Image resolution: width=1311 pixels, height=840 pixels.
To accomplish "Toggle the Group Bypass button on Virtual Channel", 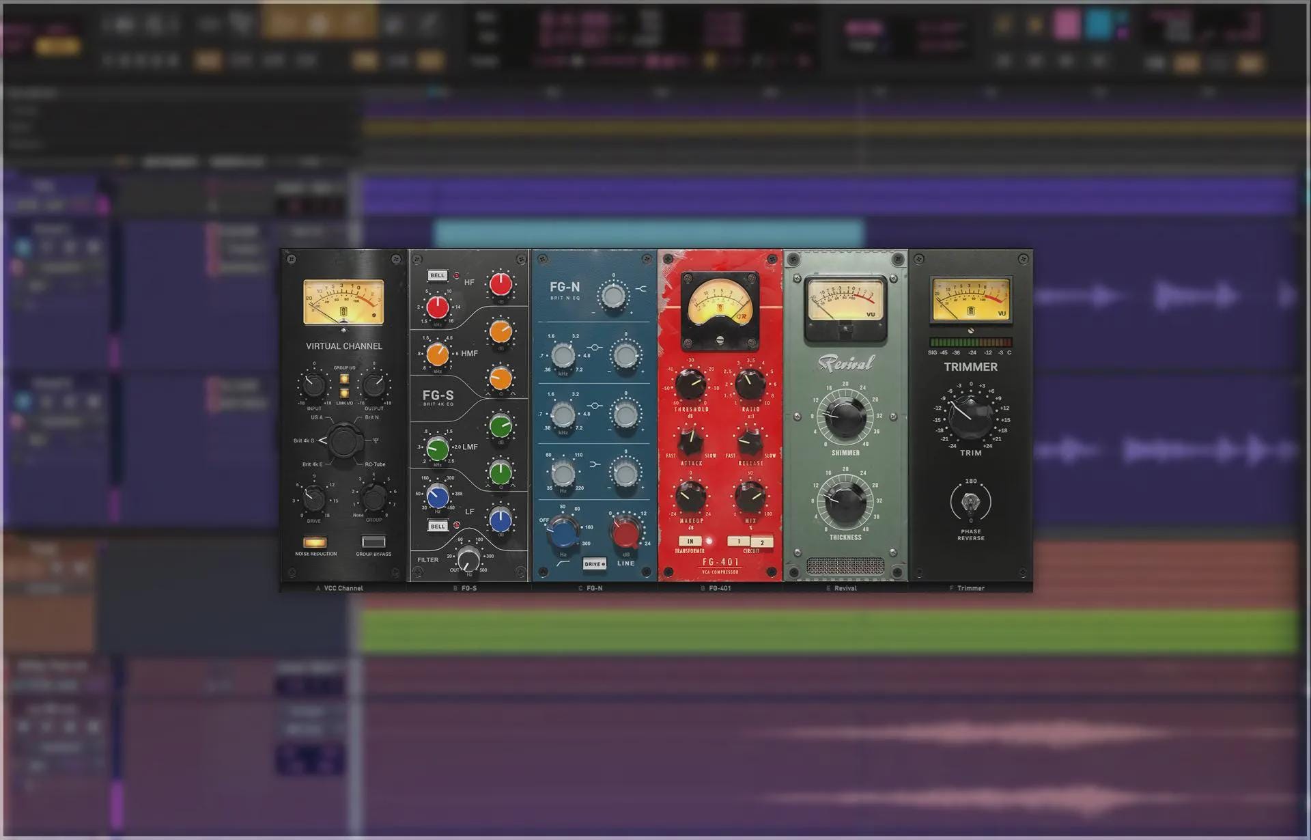I will tap(373, 542).
